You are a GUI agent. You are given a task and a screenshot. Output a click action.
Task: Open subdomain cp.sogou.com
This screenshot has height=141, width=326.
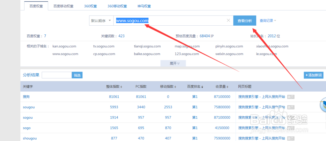coord(104,54)
